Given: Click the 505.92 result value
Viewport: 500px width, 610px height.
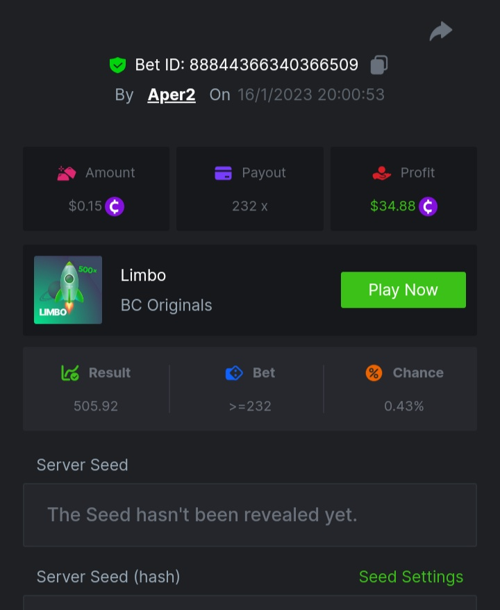Looking at the screenshot, I should click(96, 406).
